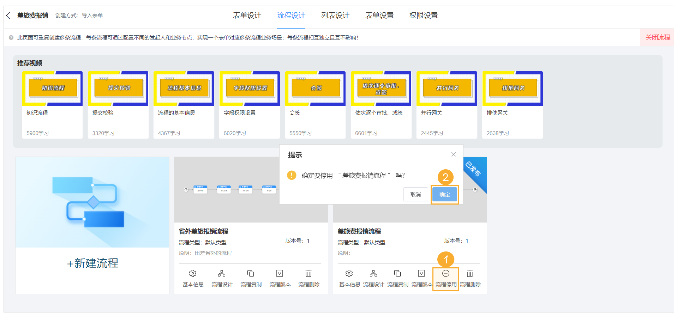
Task: Open the 列表设计 tab
Action: 335,16
